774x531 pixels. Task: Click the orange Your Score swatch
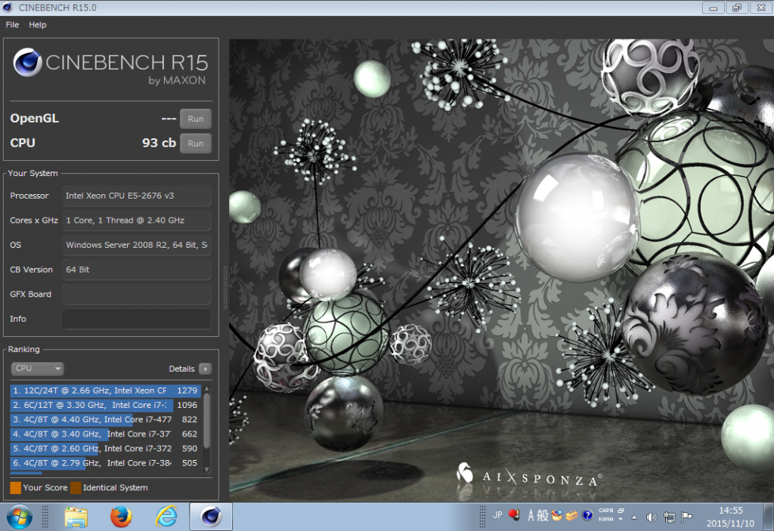click(x=16, y=488)
